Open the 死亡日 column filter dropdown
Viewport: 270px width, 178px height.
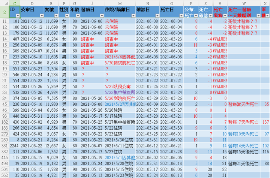(181, 16)
